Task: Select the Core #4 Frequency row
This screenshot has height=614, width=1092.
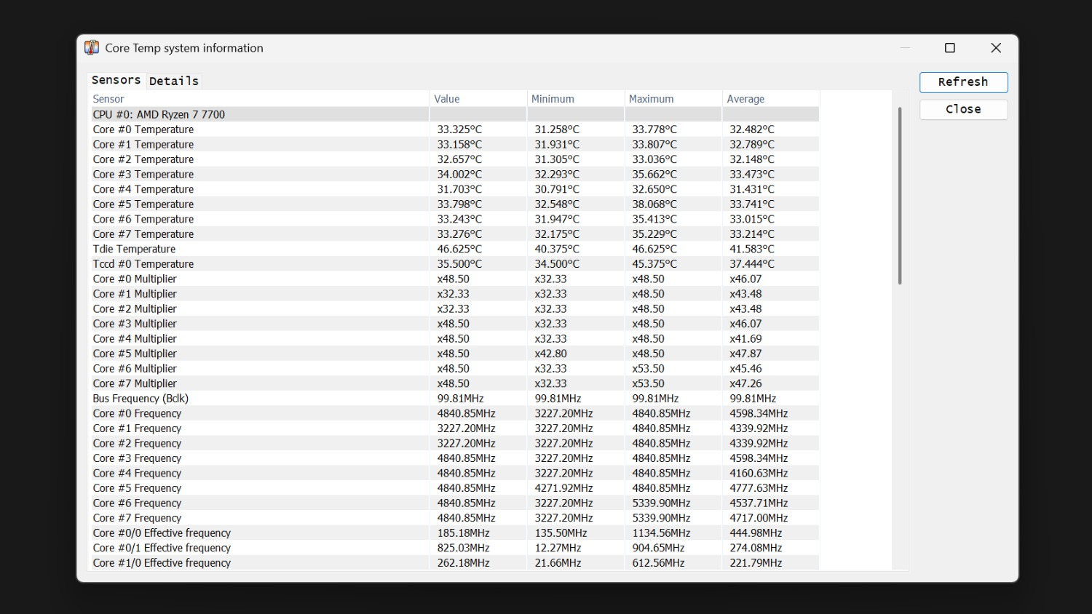Action: (454, 473)
